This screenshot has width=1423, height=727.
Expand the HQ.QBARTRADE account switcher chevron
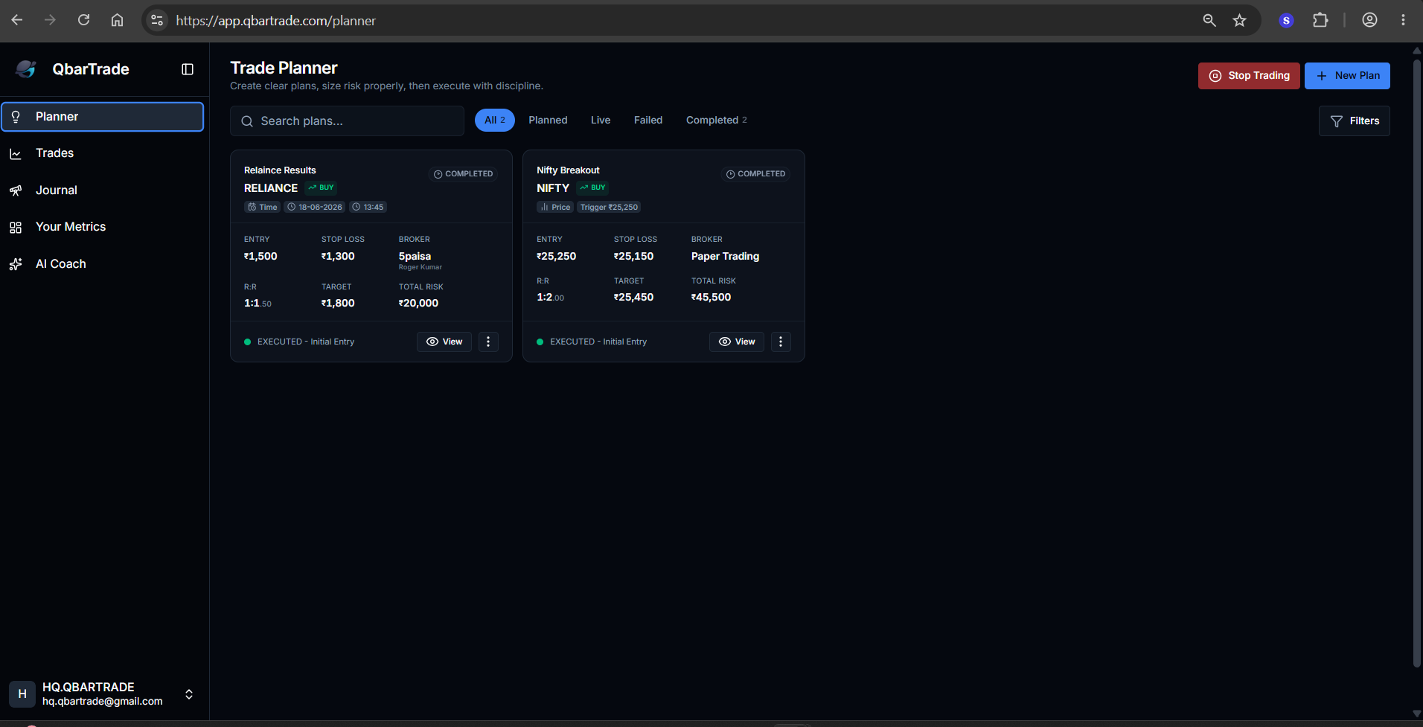[x=189, y=694]
